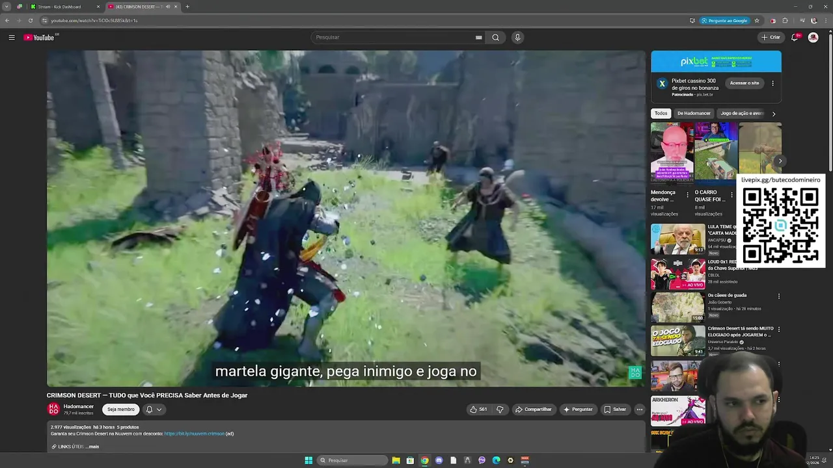Start voice search with the microphone icon
This screenshot has width=833, height=468.
pyautogui.click(x=517, y=38)
